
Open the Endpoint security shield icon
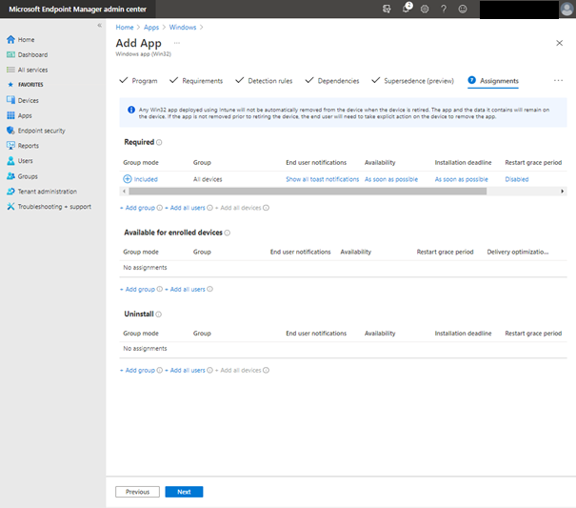click(x=10, y=131)
